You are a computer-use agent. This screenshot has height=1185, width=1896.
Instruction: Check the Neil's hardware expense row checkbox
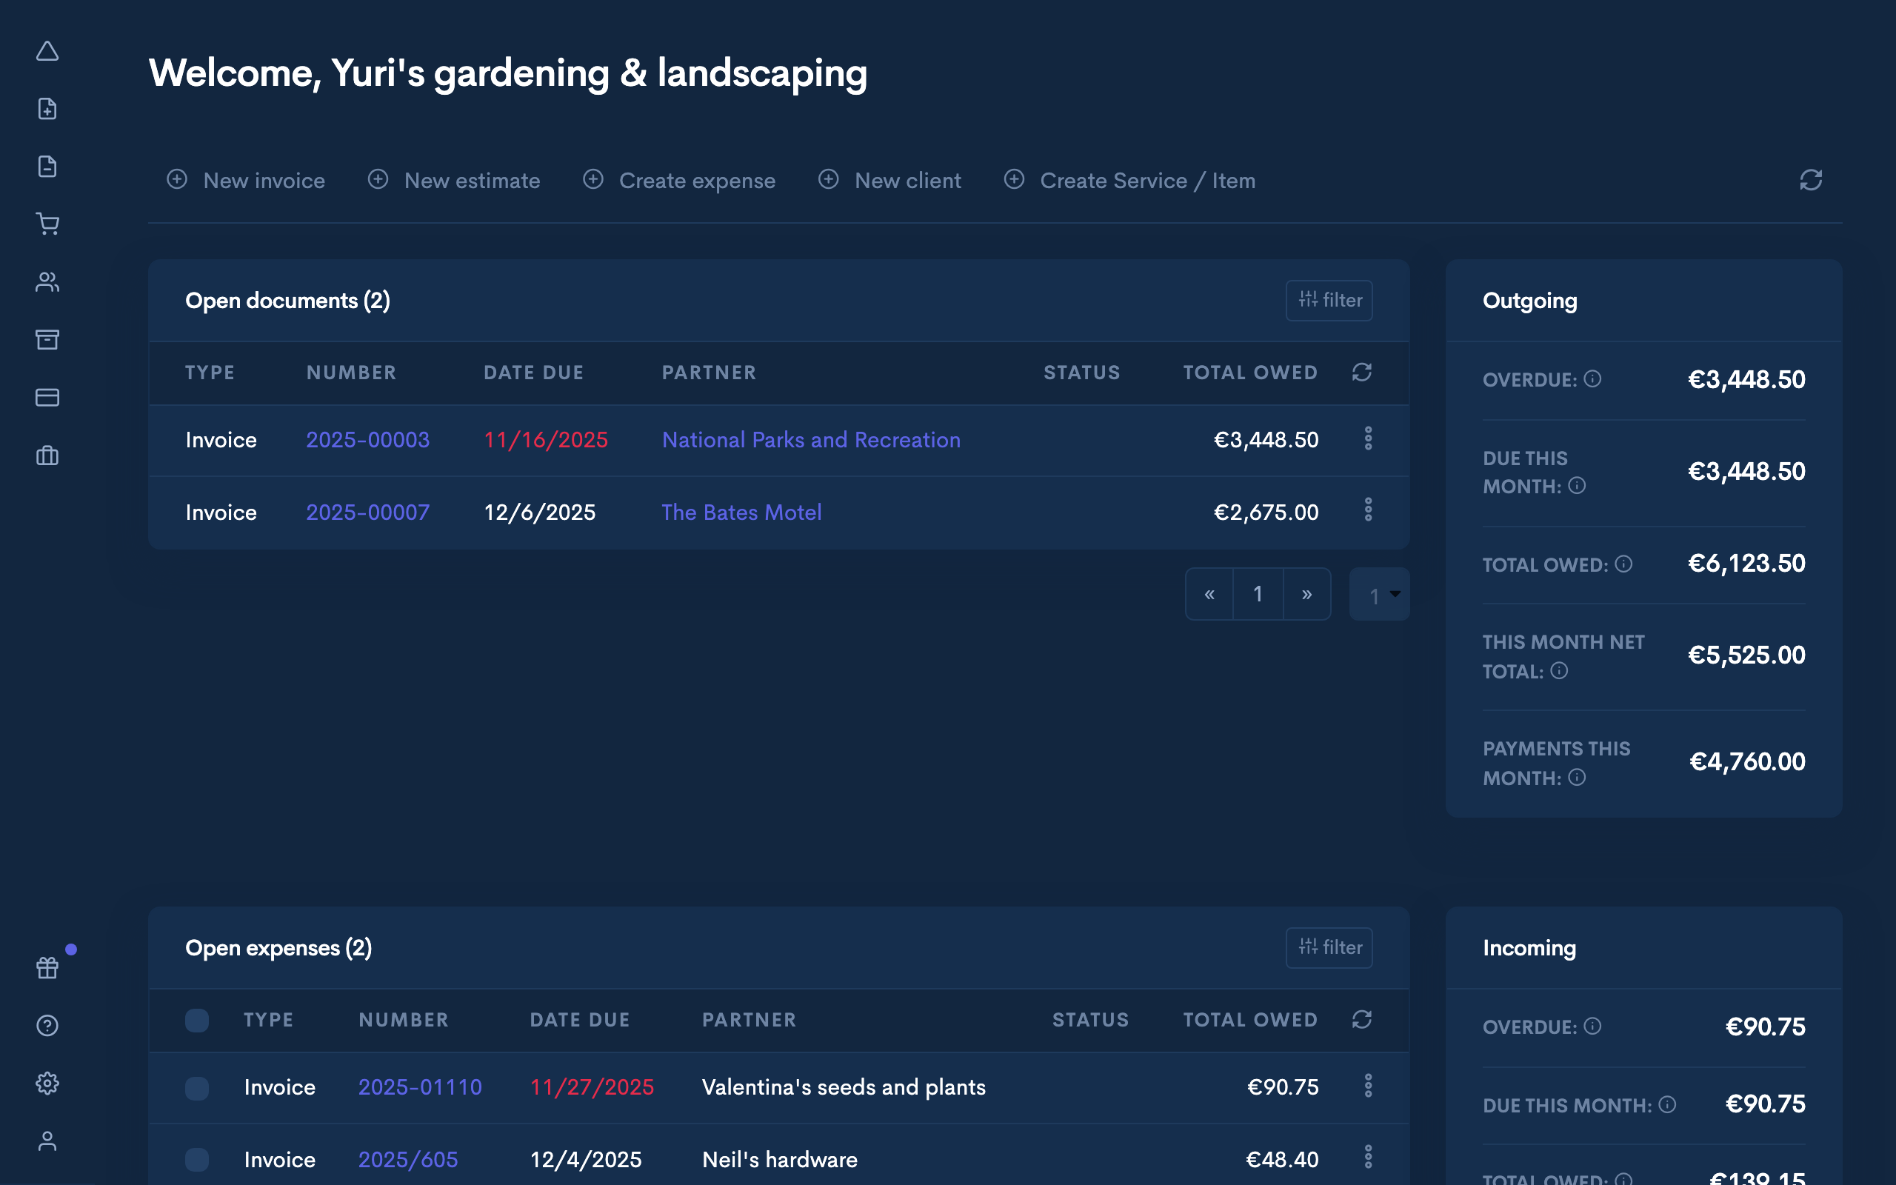tap(197, 1159)
